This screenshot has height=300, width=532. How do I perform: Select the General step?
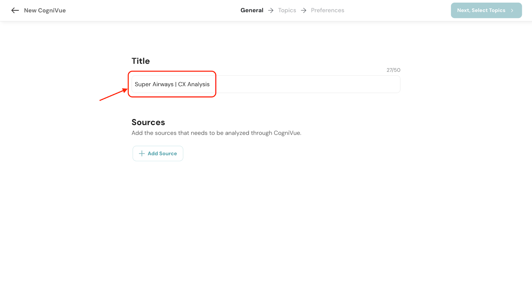click(252, 10)
